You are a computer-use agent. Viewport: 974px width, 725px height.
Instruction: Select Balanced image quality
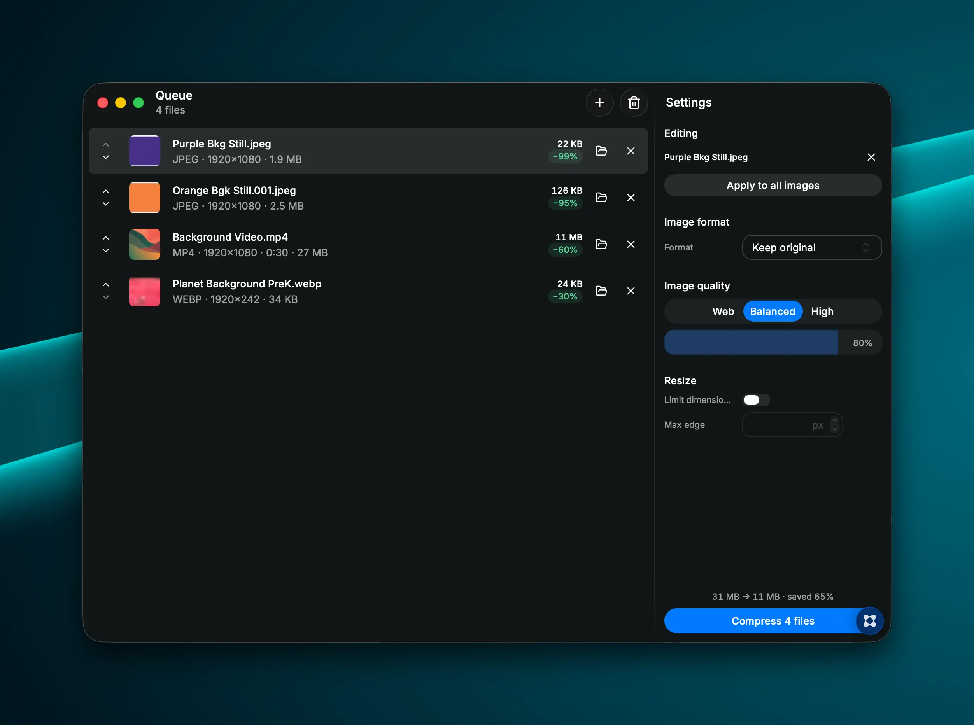click(773, 311)
